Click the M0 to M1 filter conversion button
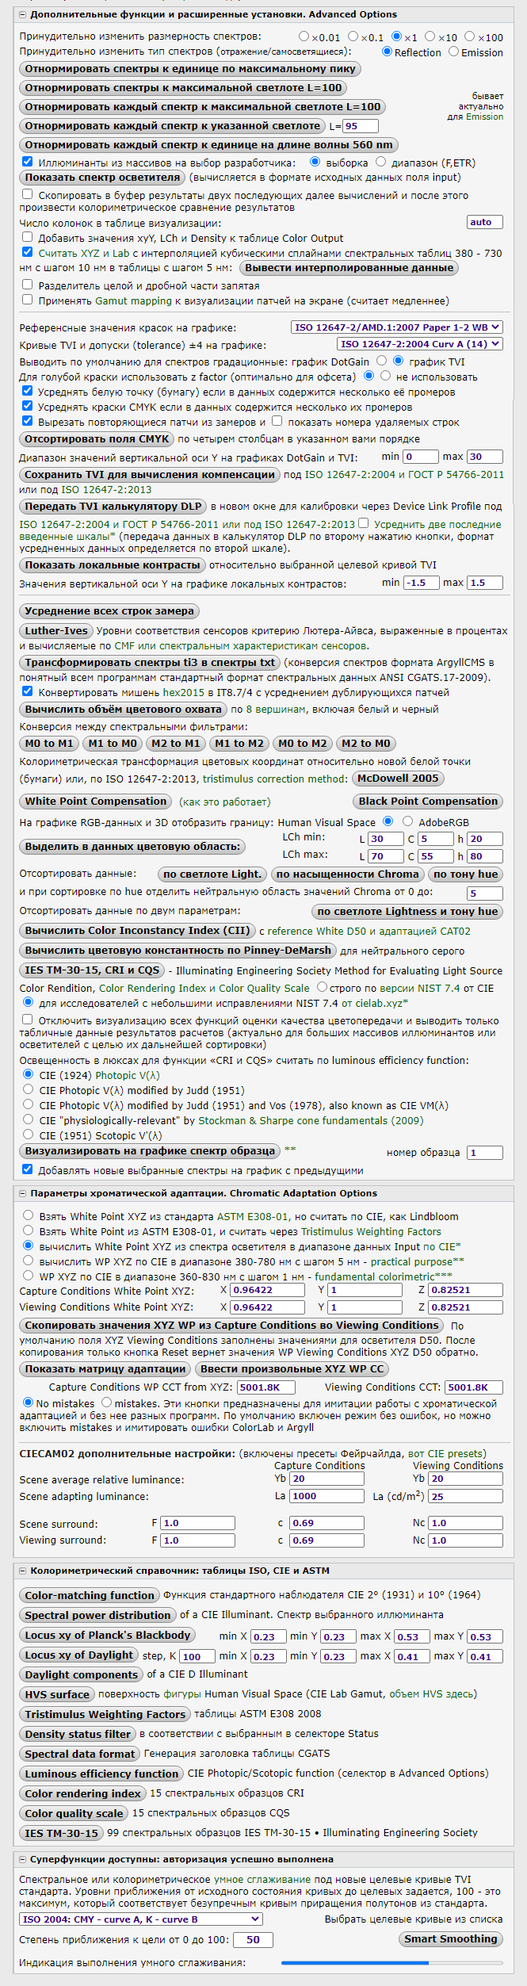Viewport: 527px width, 1986px height. tap(49, 744)
